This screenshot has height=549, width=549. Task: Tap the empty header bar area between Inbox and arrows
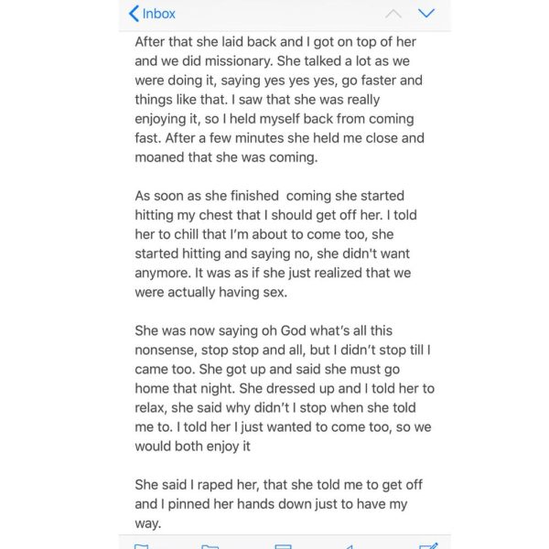pyautogui.click(x=279, y=14)
